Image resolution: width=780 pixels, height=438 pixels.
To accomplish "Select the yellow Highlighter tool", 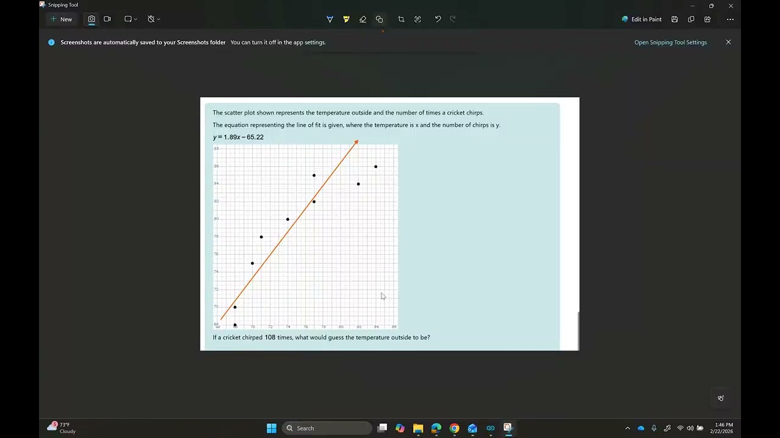I will point(346,19).
